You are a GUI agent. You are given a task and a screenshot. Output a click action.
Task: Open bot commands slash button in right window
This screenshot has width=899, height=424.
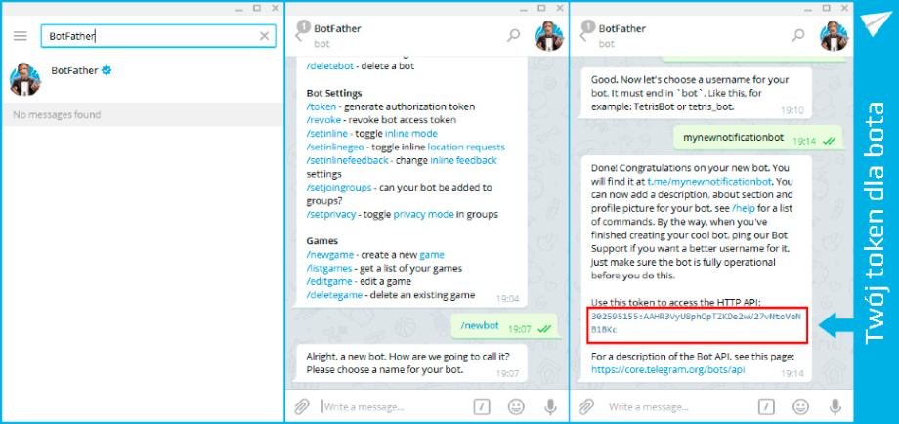coord(767,407)
